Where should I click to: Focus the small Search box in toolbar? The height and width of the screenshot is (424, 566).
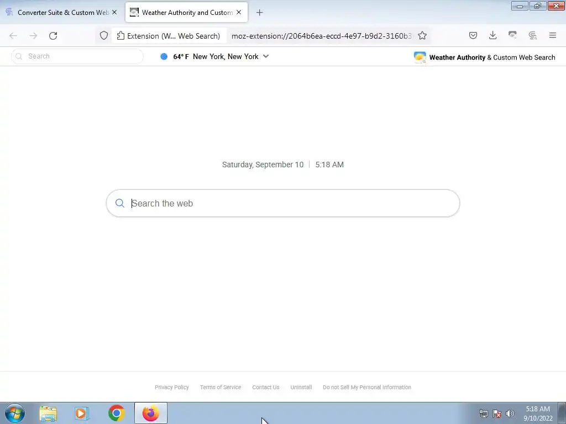77,56
